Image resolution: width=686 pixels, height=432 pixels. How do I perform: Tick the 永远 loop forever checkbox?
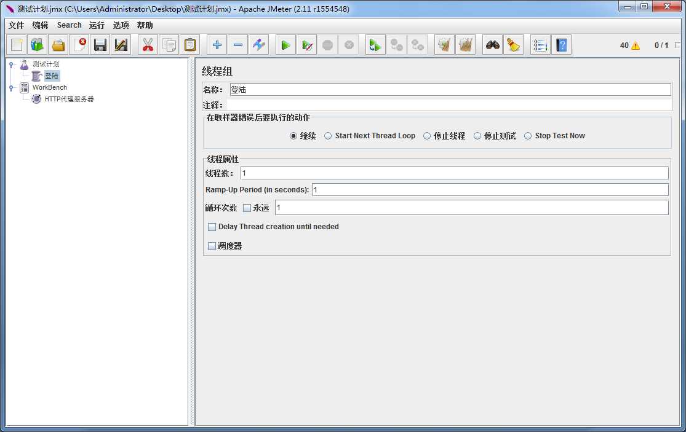tap(247, 208)
